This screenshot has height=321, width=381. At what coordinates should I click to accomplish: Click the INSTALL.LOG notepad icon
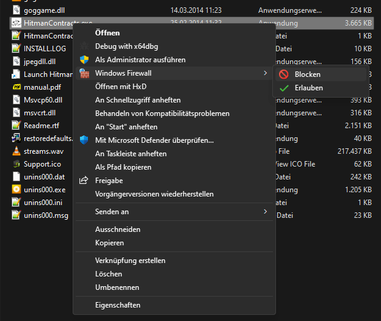pyautogui.click(x=16, y=49)
